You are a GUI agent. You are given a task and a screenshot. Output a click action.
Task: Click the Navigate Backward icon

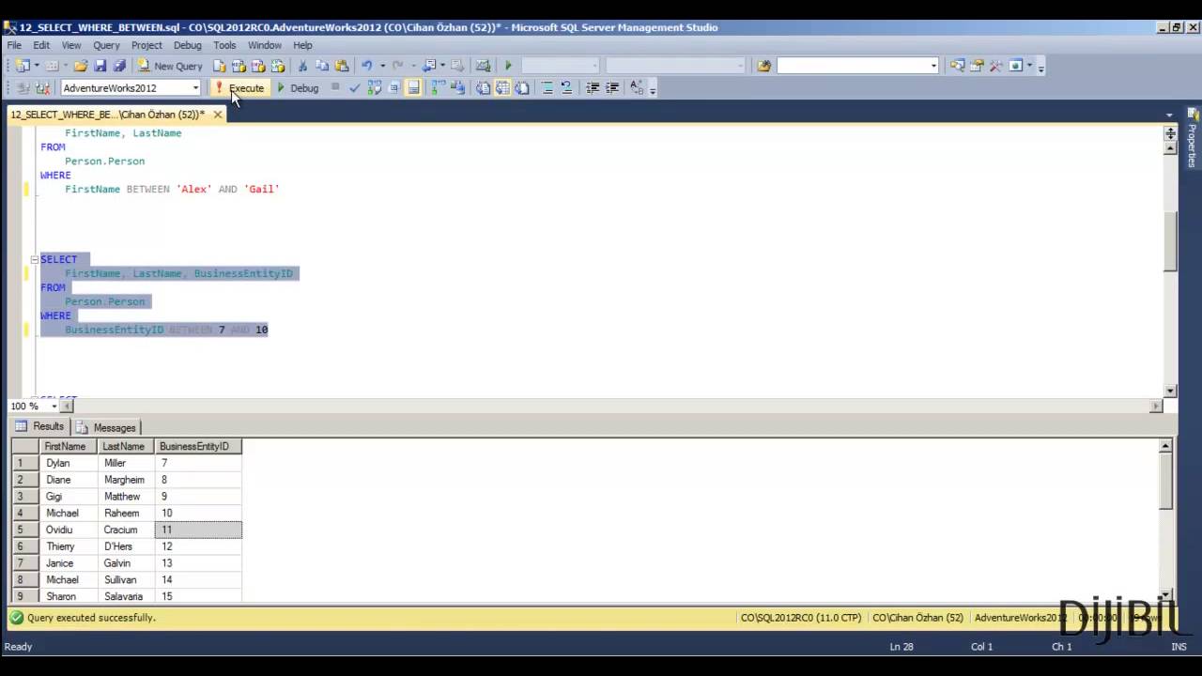tap(428, 66)
